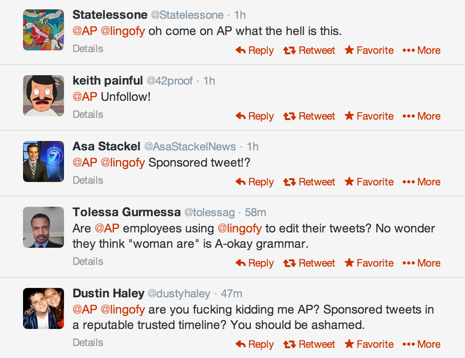
Task: Click keith painful's cartoon avatar
Action: [44, 96]
